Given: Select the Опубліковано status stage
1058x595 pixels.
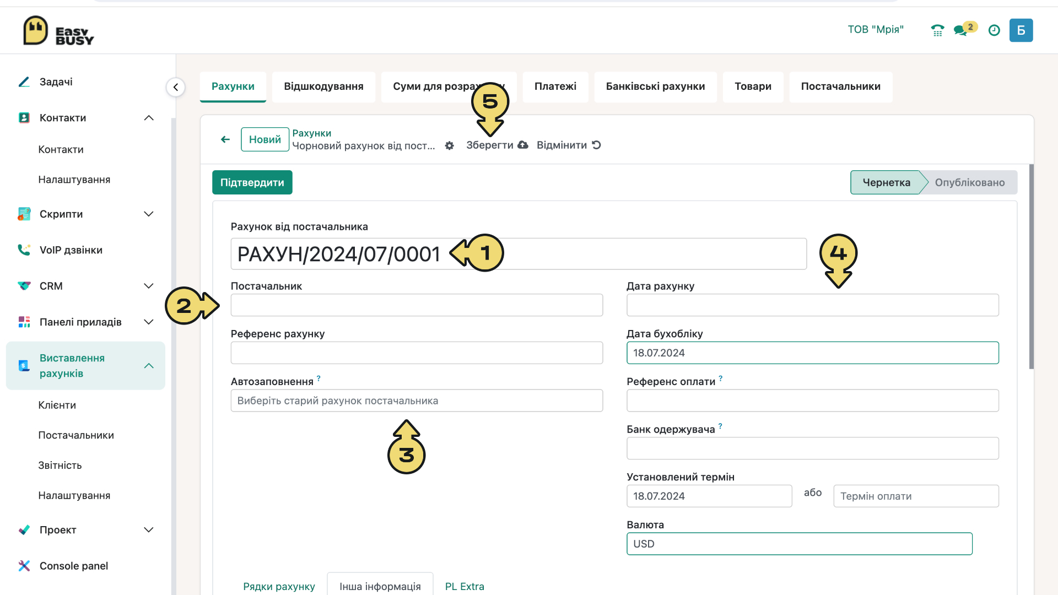Looking at the screenshot, I should pyautogui.click(x=970, y=182).
